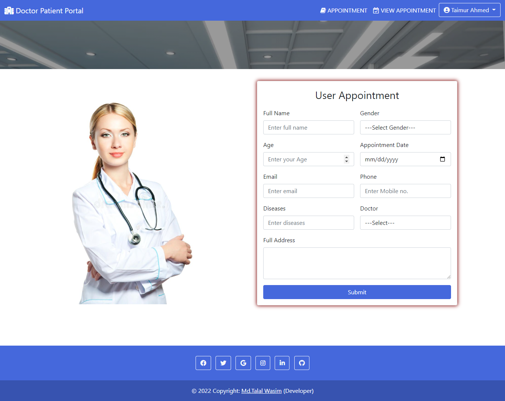The image size is (505, 401).
Task: Focus the Diseases input field
Action: pos(309,223)
